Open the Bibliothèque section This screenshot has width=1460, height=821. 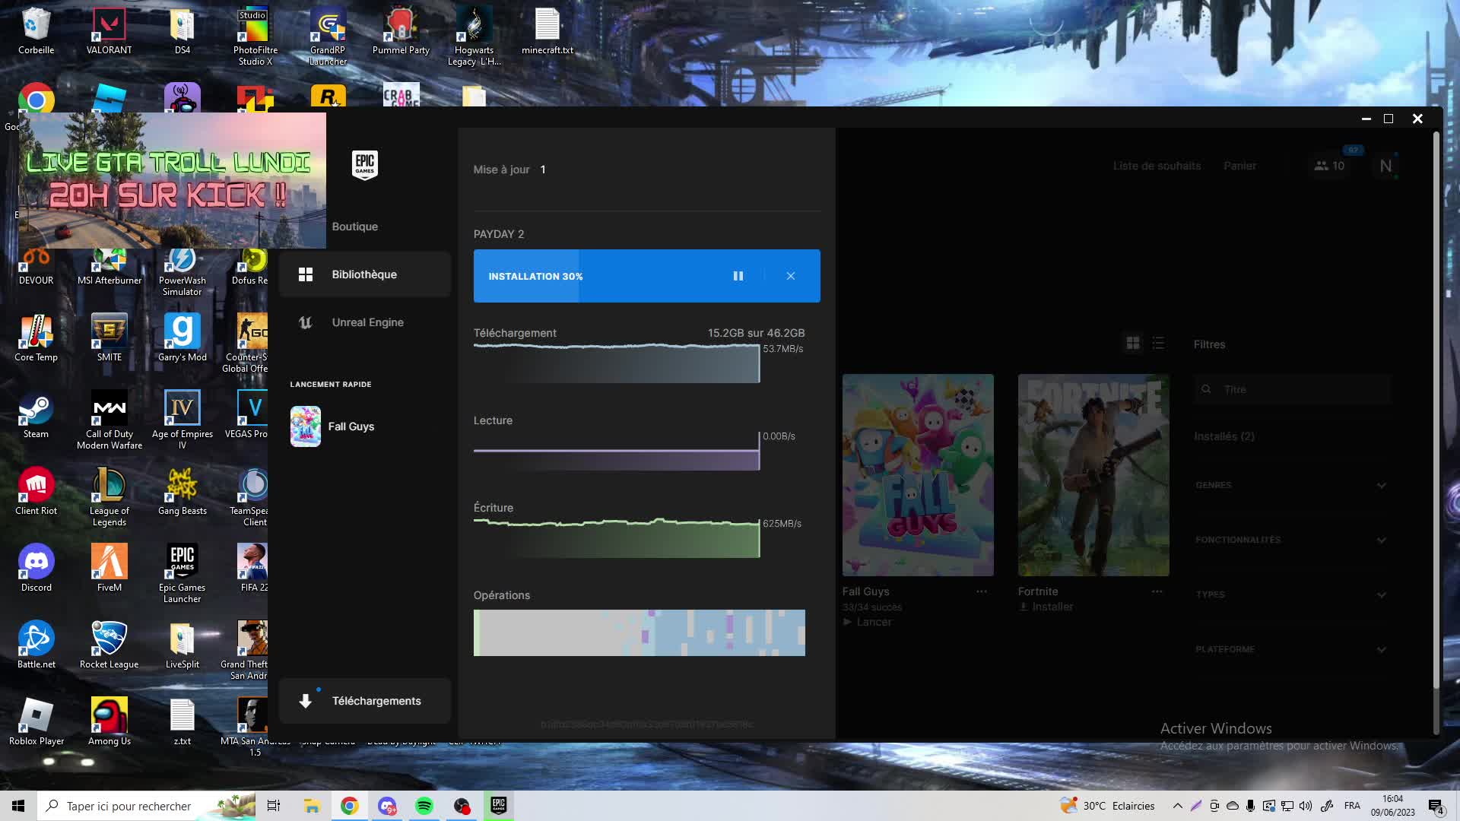tap(365, 274)
